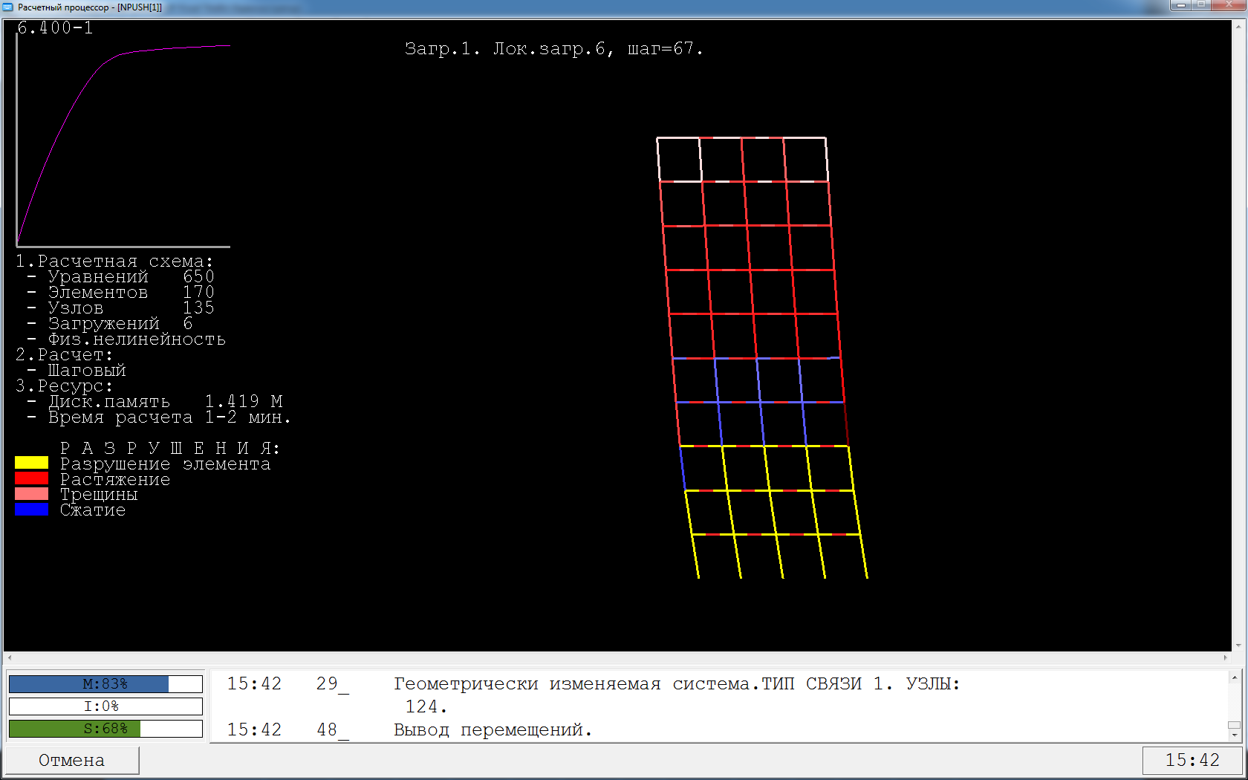This screenshot has height=780, width=1248.
Task: Click the I:0% progress indicator
Action: coord(105,706)
